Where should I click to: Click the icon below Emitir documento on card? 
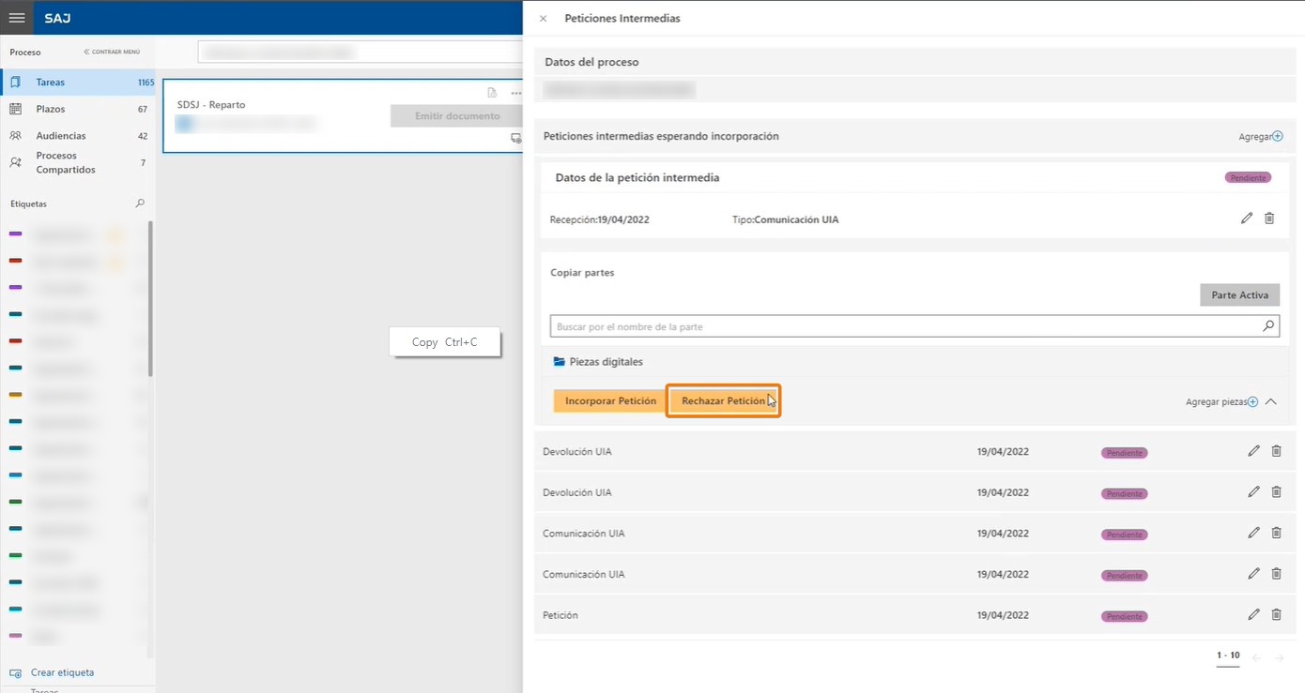515,138
